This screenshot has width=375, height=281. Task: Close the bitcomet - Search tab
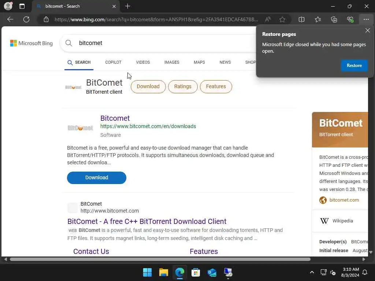tap(114, 6)
